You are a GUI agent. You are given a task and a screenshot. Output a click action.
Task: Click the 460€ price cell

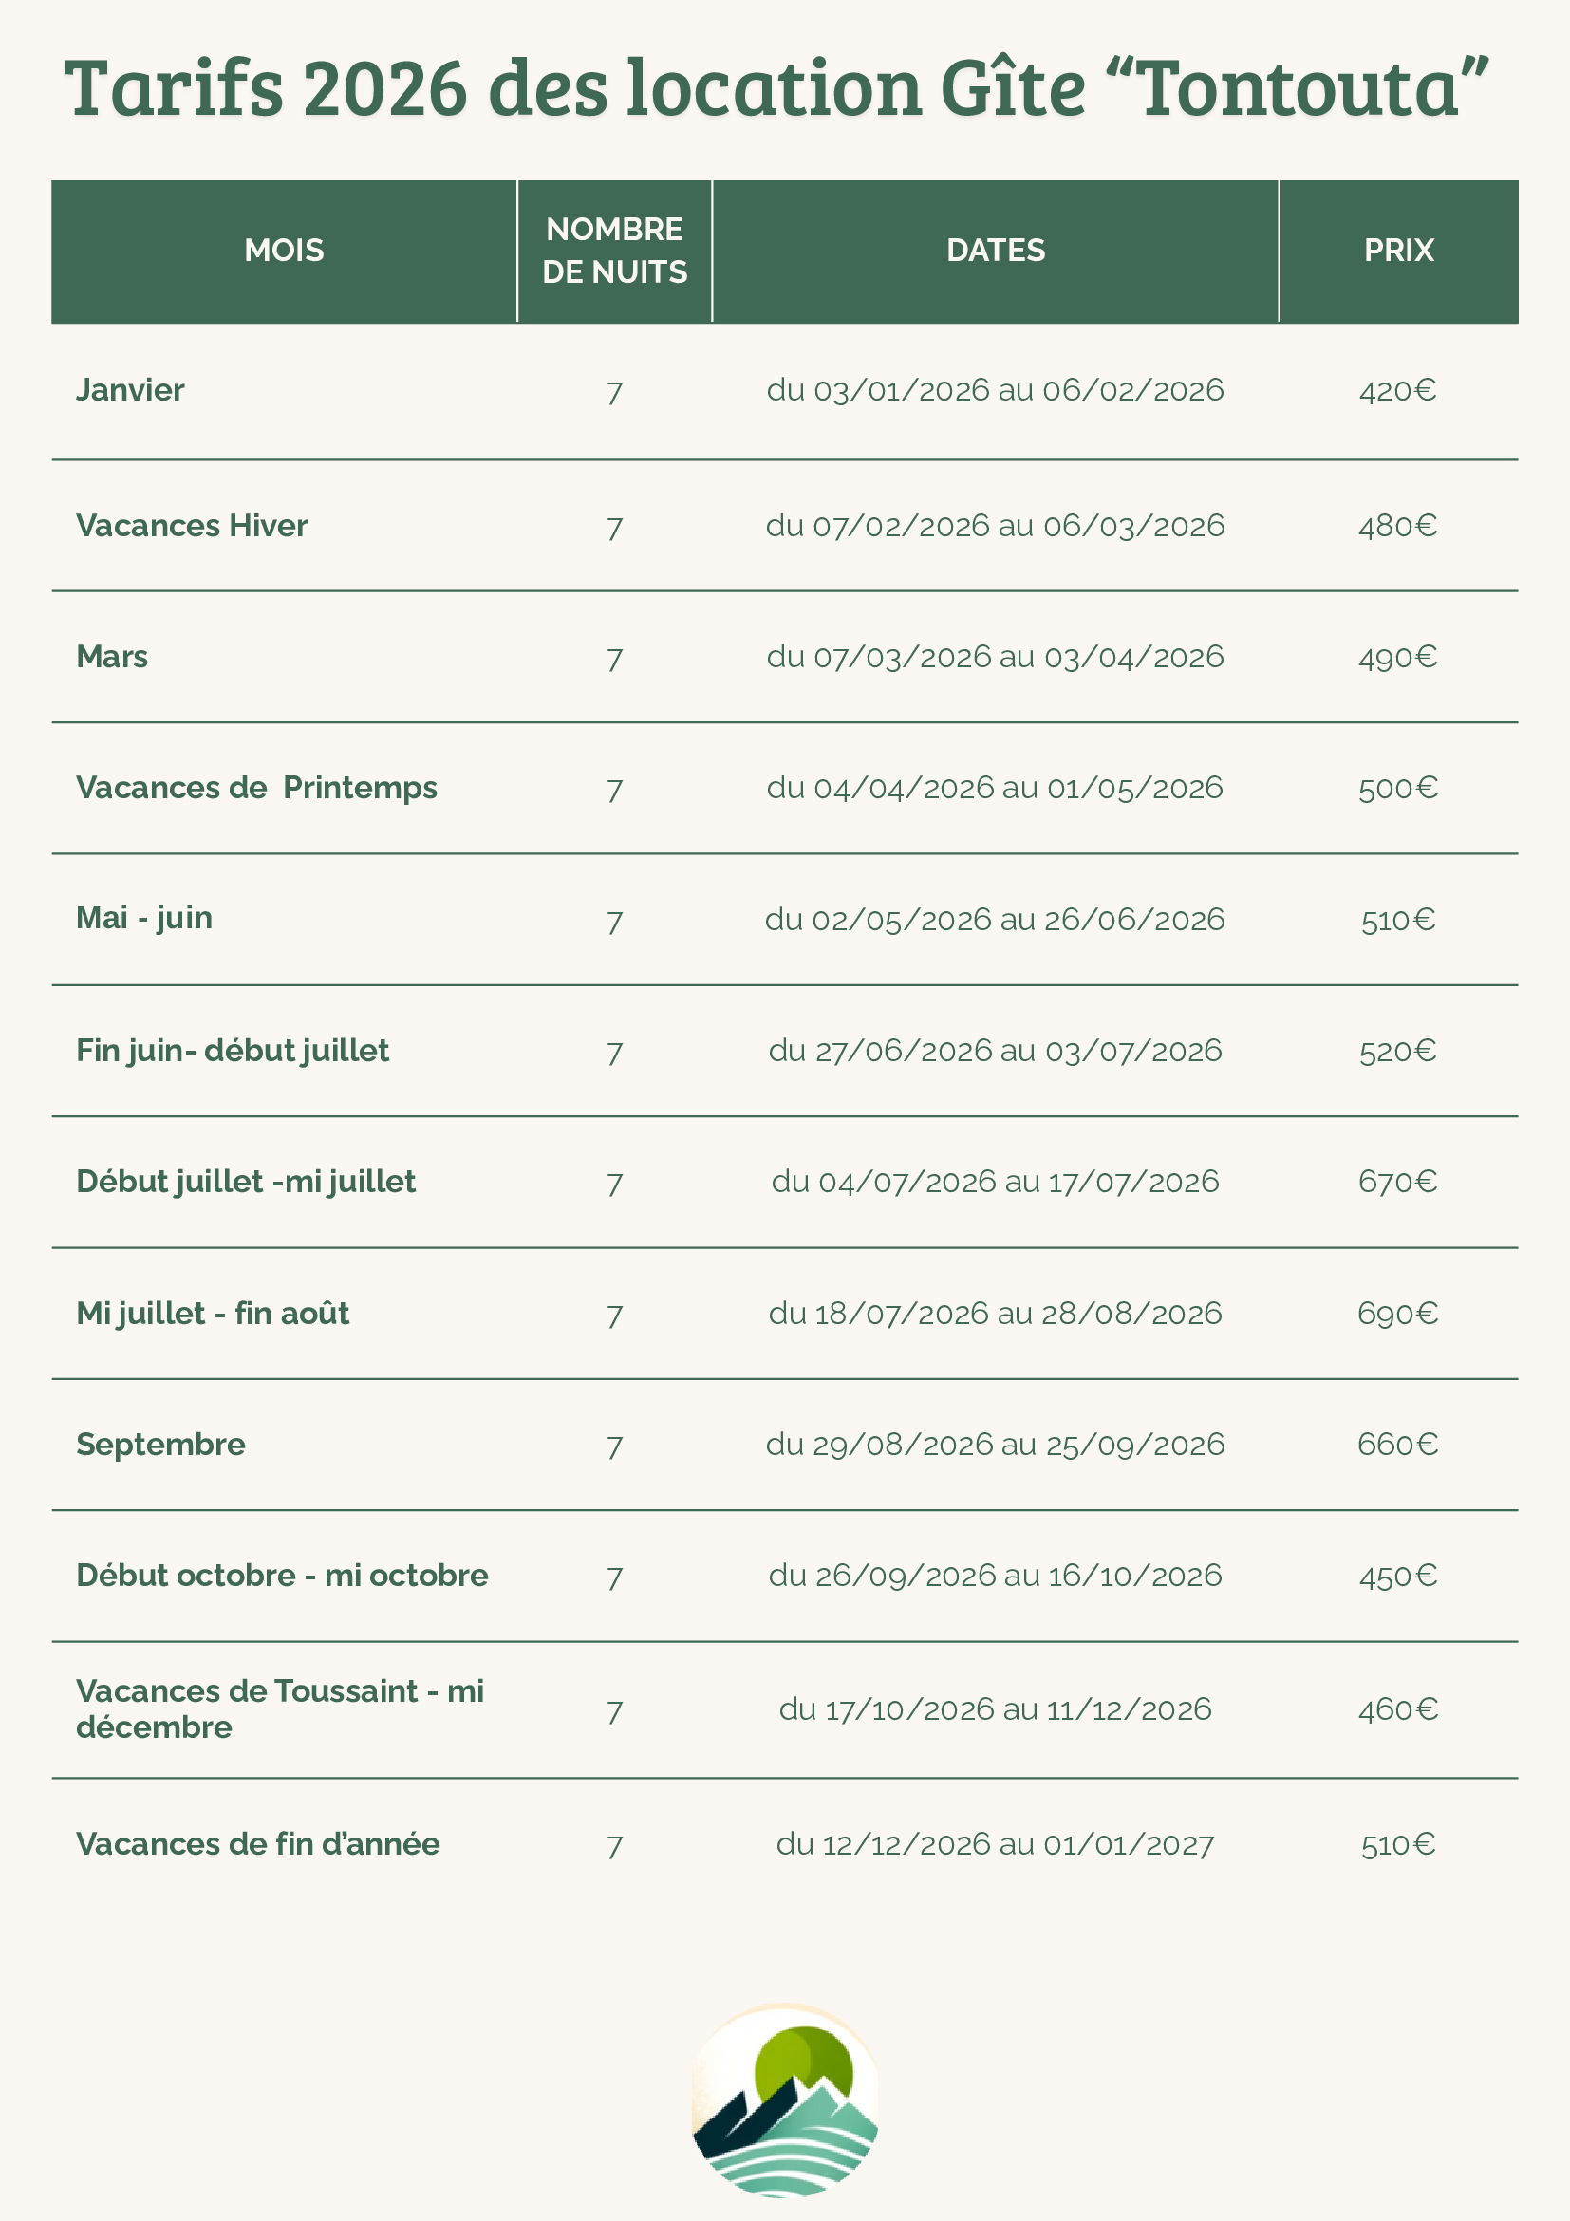click(1398, 1709)
